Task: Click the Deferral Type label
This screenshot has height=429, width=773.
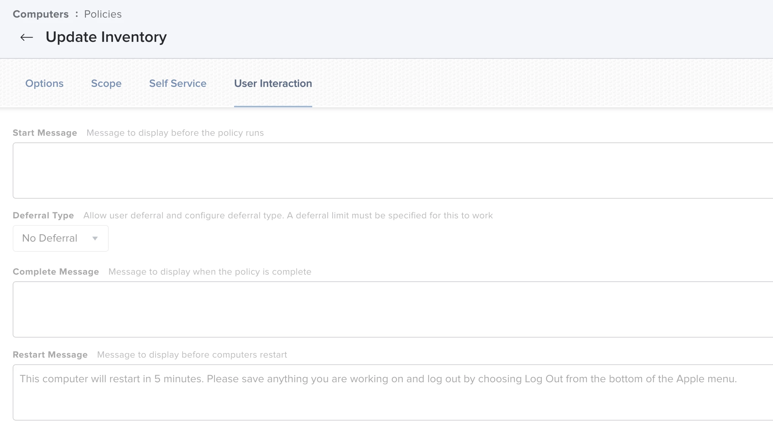Action: click(43, 216)
